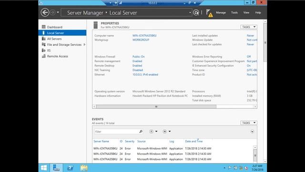This screenshot has width=305, height=172.
Task: Open the Manage menu
Action: point(221,12)
